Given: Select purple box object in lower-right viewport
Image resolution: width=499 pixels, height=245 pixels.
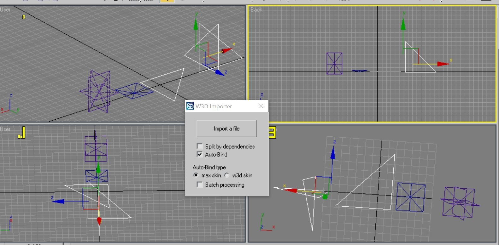Looking at the screenshot, I should (460, 202).
